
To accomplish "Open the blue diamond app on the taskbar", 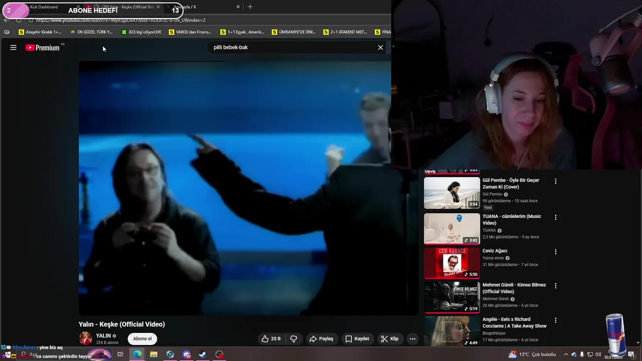I will click(x=170, y=354).
